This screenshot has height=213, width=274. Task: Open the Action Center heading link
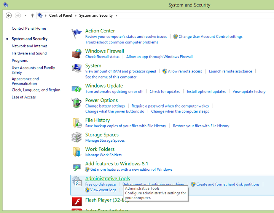click(100, 31)
